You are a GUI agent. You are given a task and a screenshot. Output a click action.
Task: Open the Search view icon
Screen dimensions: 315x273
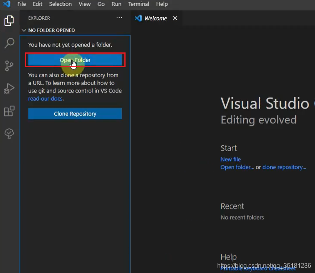click(9, 43)
